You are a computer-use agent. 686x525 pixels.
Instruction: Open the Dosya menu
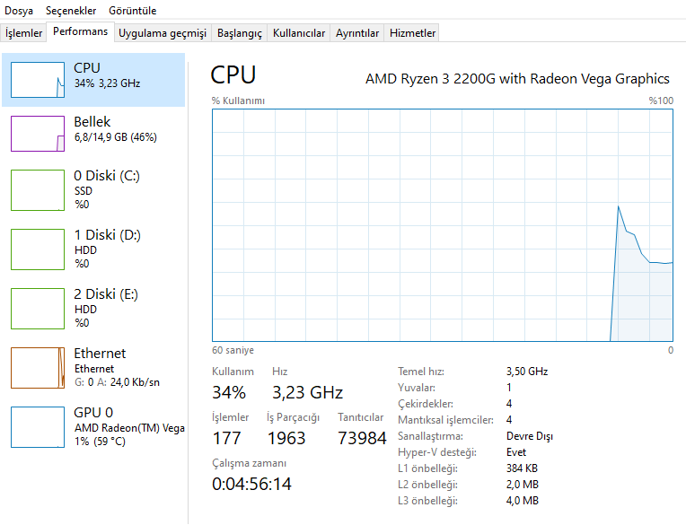(x=19, y=10)
